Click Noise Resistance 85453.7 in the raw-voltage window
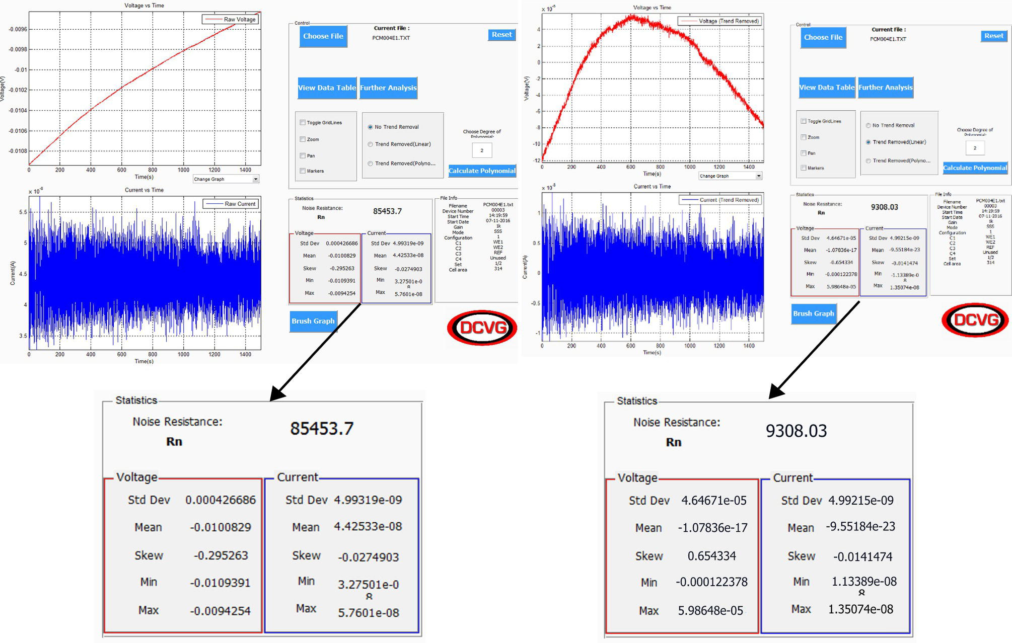 [x=387, y=211]
